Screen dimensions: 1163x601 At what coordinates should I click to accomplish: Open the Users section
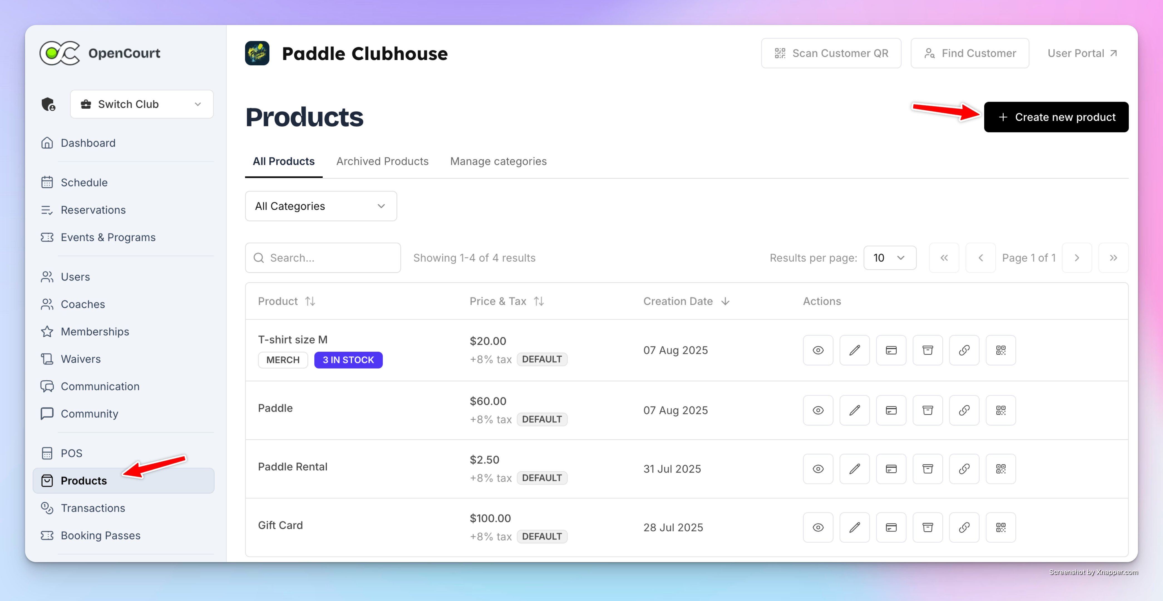point(124,277)
